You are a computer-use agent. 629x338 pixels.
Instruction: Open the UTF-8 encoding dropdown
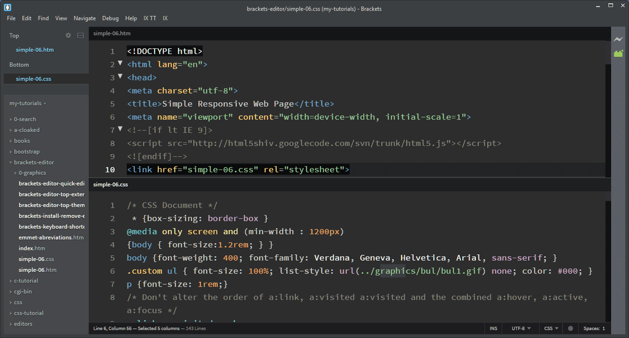(521, 328)
